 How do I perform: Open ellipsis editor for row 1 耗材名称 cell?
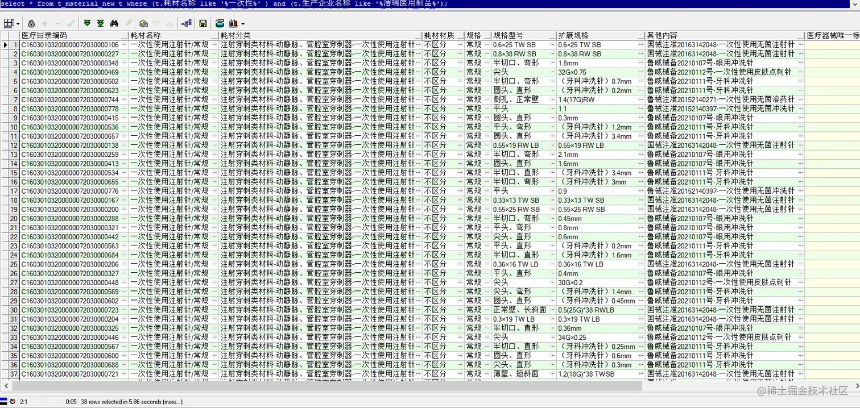pos(214,45)
